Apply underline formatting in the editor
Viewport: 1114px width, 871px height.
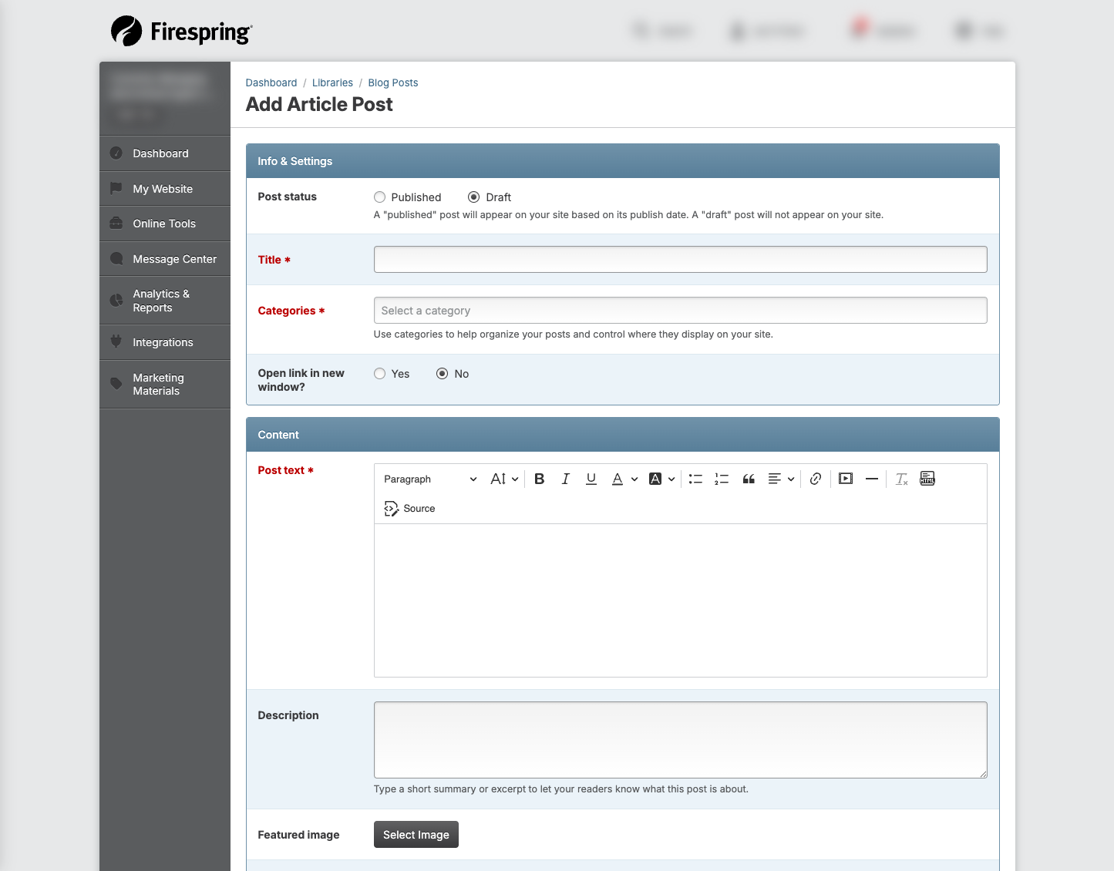(591, 479)
